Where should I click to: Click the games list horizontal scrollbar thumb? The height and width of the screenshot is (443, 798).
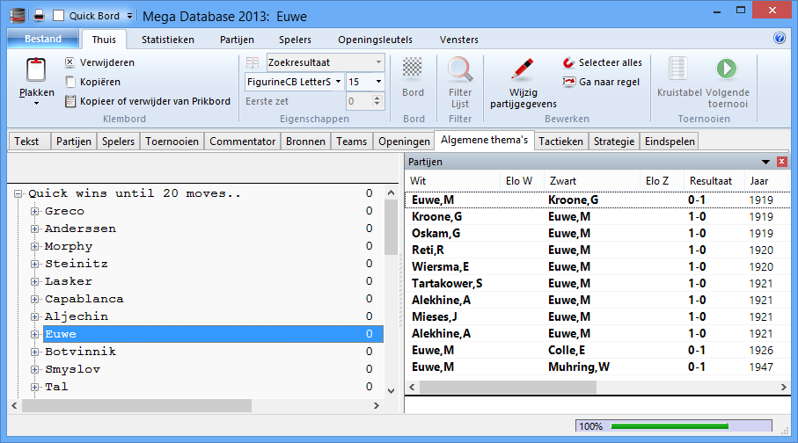(508, 388)
